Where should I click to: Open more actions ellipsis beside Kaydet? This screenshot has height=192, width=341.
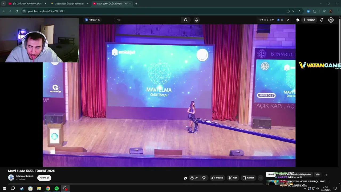click(x=261, y=178)
